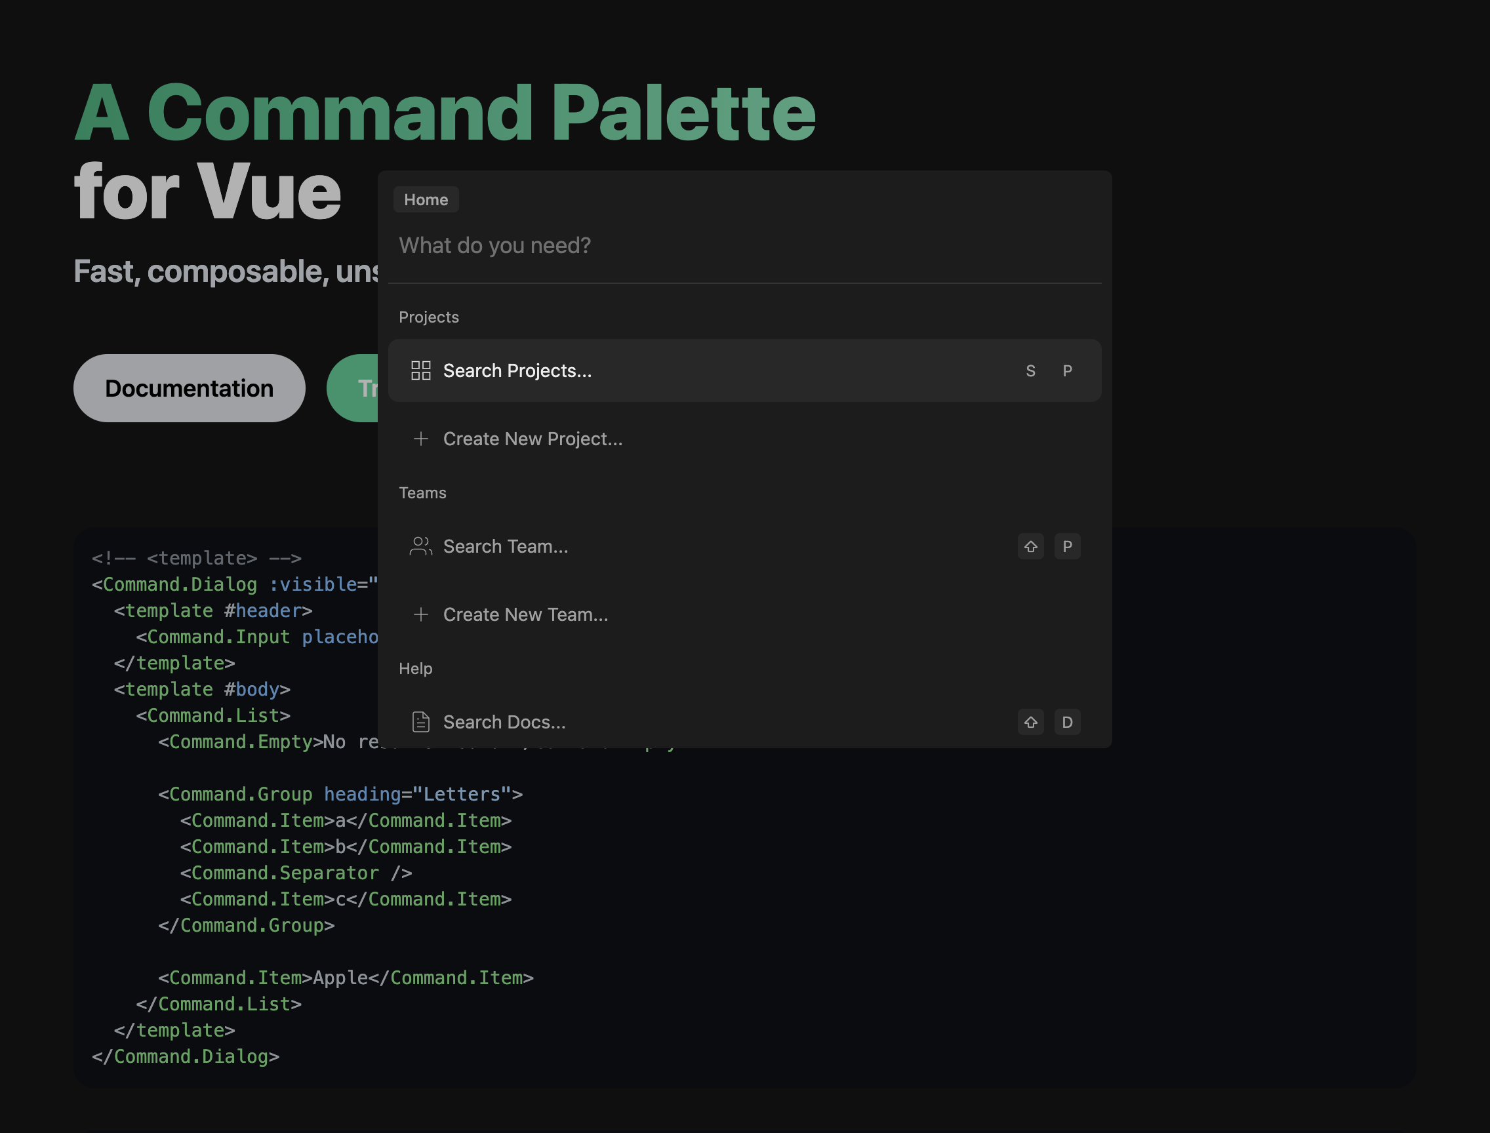Click the '<Command.Dialog :visible=' code line
This screenshot has width=1490, height=1133.
(x=235, y=585)
